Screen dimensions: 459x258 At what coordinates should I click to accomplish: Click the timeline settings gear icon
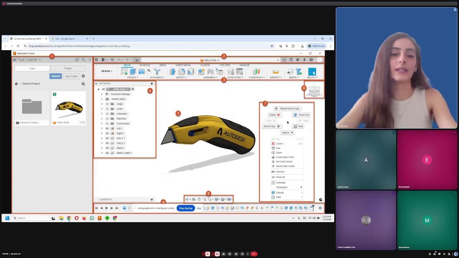pyautogui.click(x=320, y=208)
